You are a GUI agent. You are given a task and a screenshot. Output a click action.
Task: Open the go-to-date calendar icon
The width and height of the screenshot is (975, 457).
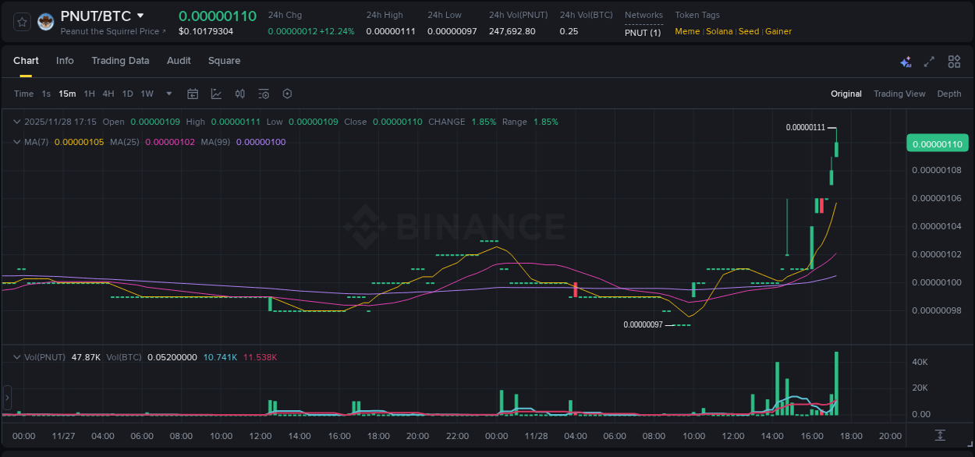(x=193, y=94)
